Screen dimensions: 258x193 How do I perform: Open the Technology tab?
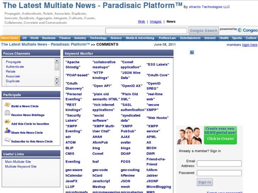pos(98,38)
